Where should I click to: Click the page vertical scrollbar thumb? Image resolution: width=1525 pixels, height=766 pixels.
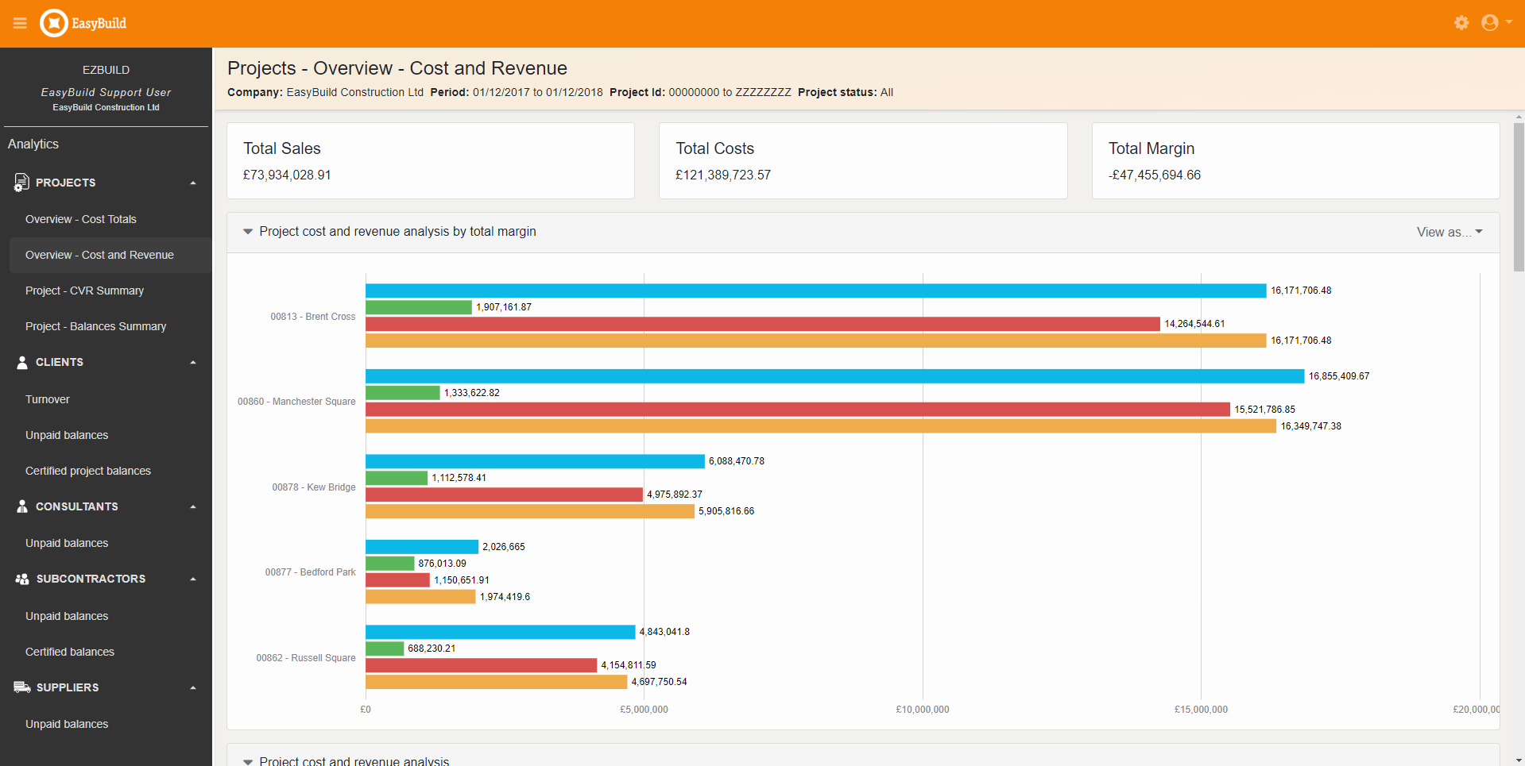(x=1519, y=197)
